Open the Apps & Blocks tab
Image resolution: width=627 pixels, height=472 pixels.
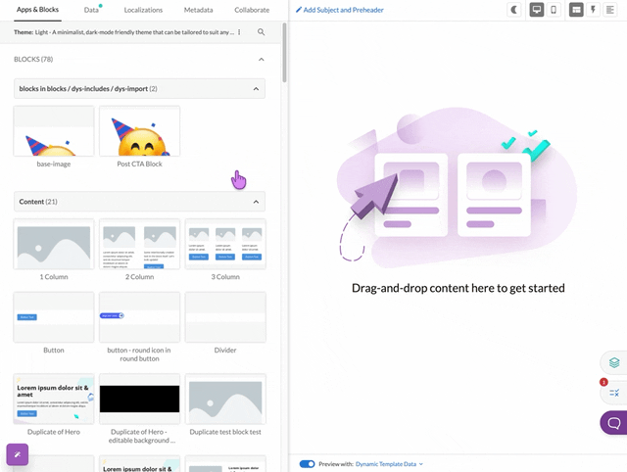click(x=37, y=10)
